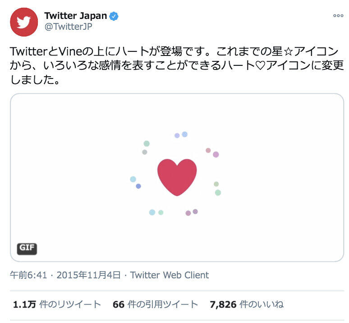Click the blue verified checkmark badge

coord(115,16)
